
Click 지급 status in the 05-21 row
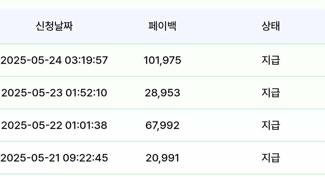(x=271, y=158)
